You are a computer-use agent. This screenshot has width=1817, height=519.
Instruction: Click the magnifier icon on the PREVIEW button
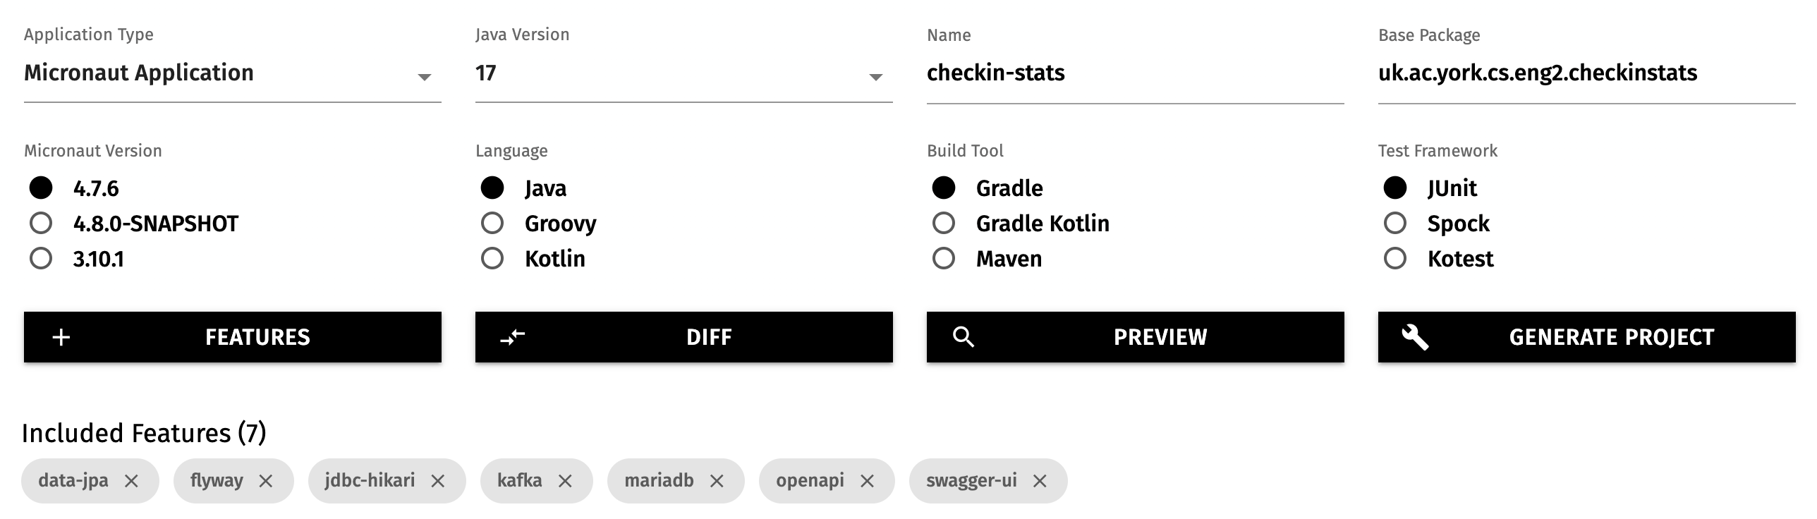(964, 337)
